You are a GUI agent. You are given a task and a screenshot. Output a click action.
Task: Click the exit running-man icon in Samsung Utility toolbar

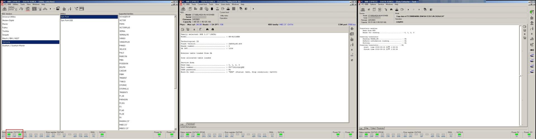246,9
